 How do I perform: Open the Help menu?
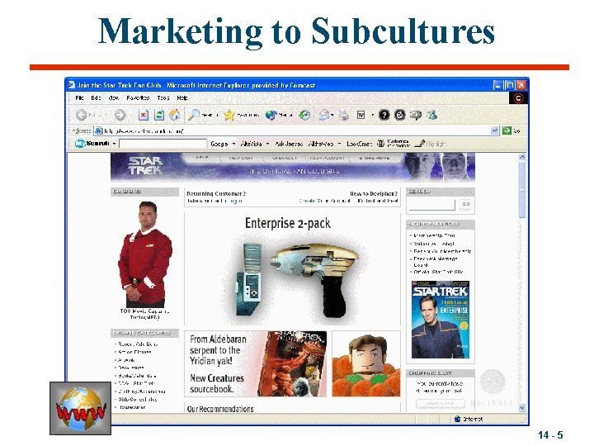182,97
